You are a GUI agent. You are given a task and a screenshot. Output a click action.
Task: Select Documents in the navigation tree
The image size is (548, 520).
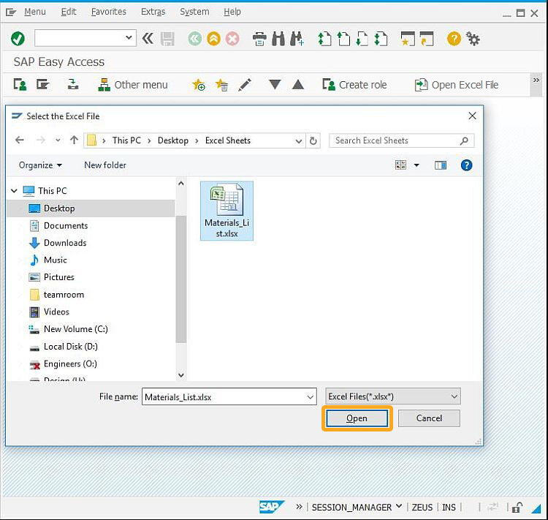[66, 226]
